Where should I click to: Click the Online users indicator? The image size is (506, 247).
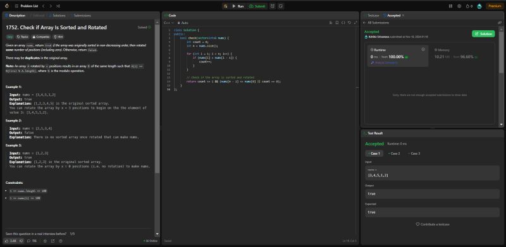click(150, 241)
